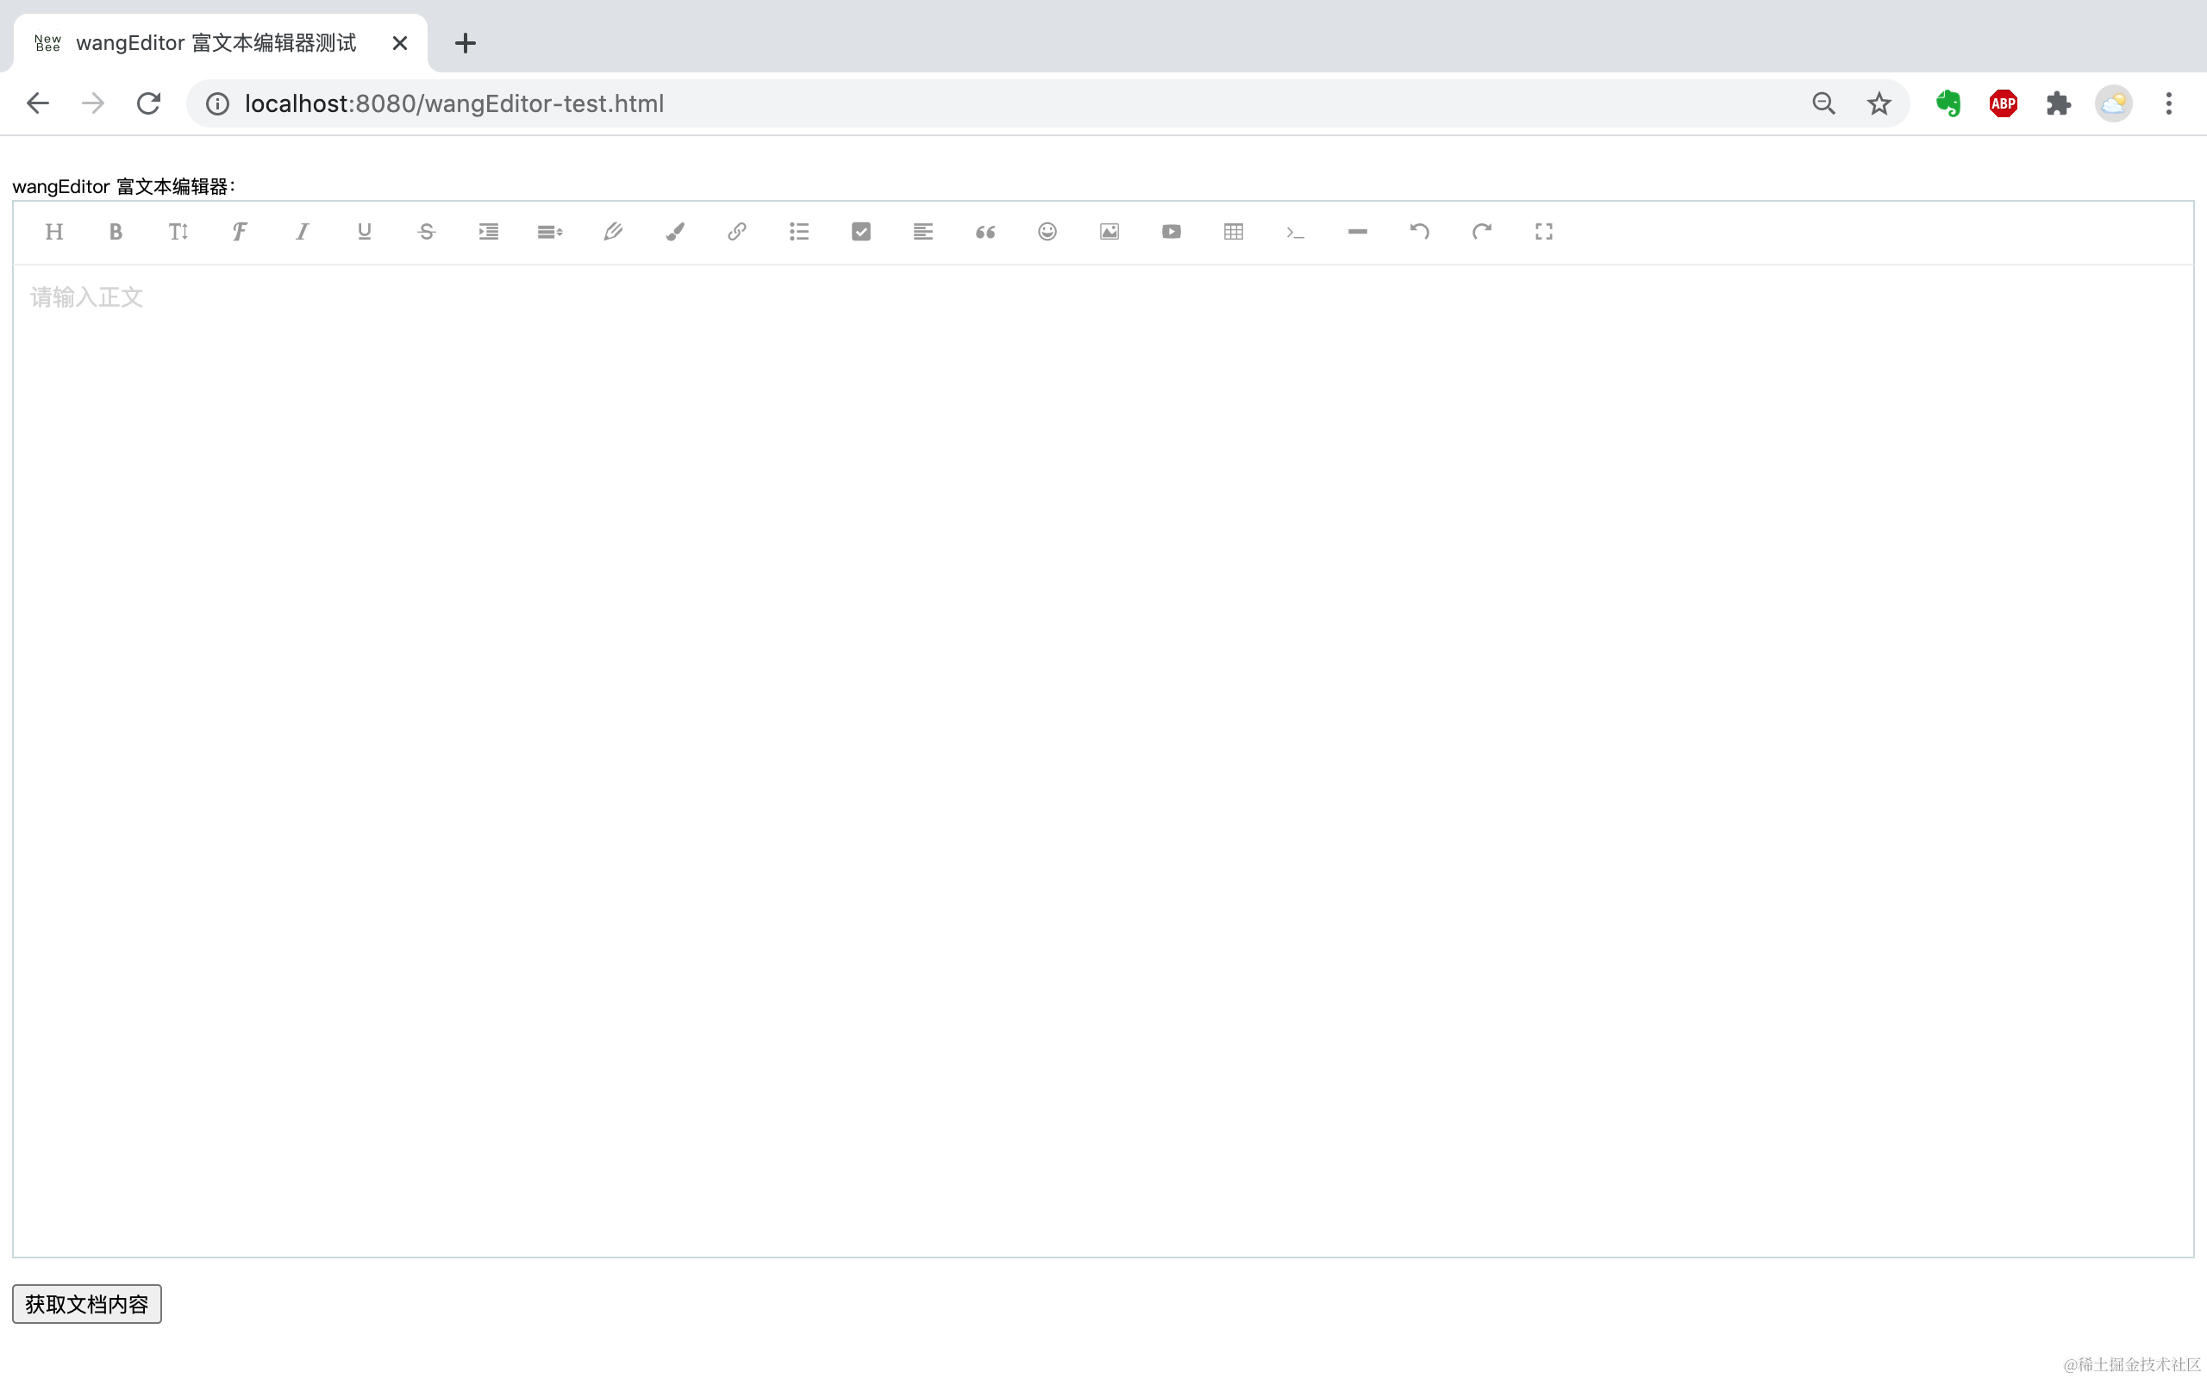Apply italic formatting

click(302, 231)
